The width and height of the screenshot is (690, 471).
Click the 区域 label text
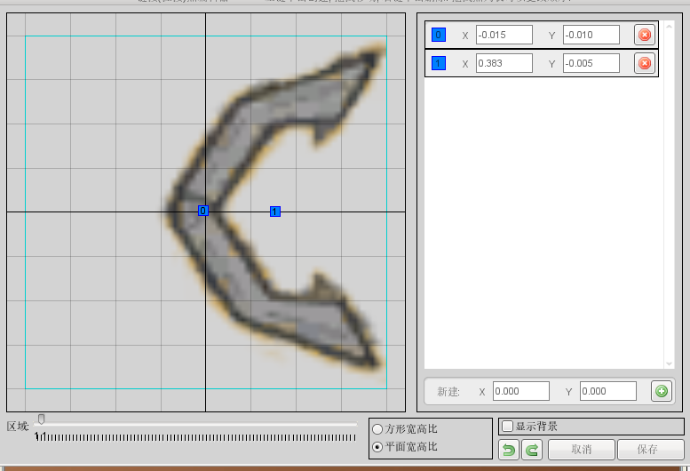18,426
